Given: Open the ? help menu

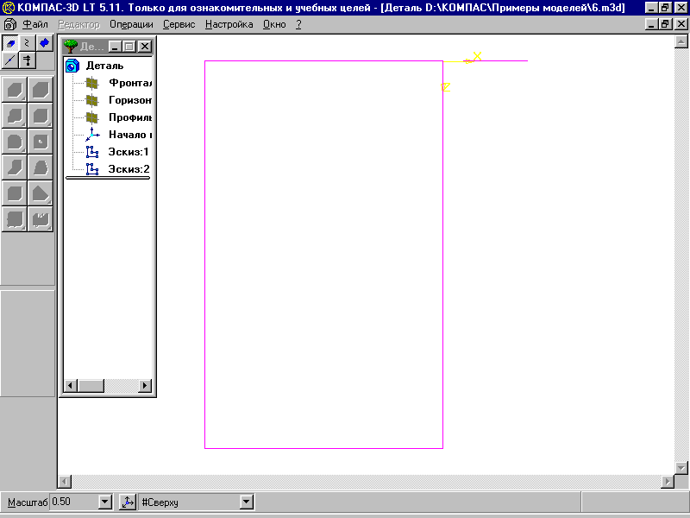Looking at the screenshot, I should click(298, 24).
